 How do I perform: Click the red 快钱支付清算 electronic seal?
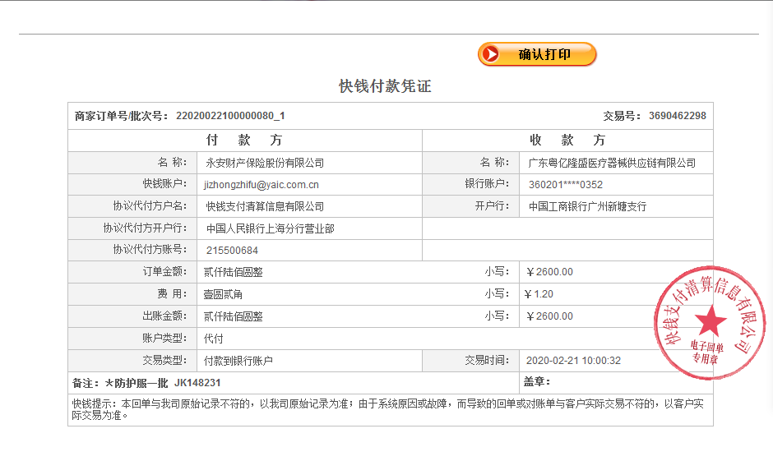[709, 323]
